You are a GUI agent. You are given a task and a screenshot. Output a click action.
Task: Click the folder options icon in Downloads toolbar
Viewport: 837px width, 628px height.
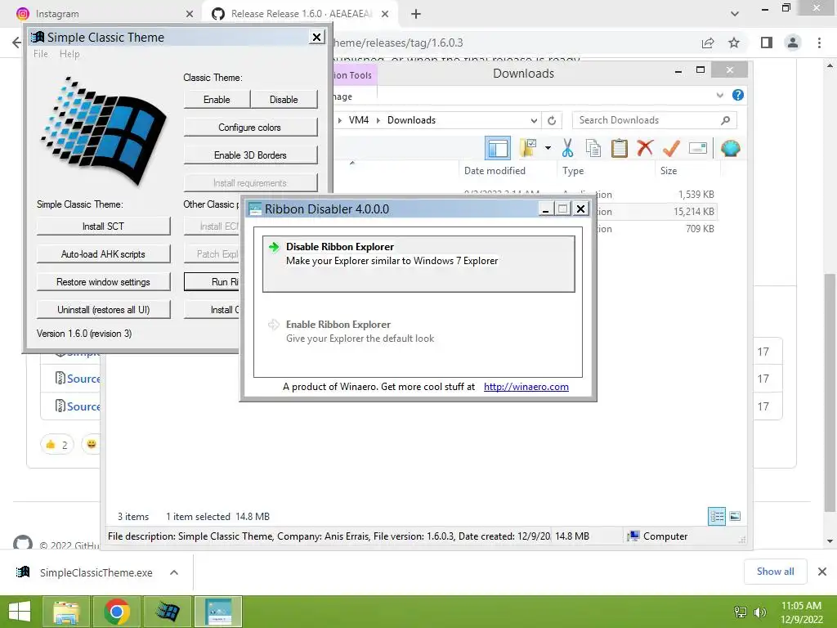pos(528,148)
